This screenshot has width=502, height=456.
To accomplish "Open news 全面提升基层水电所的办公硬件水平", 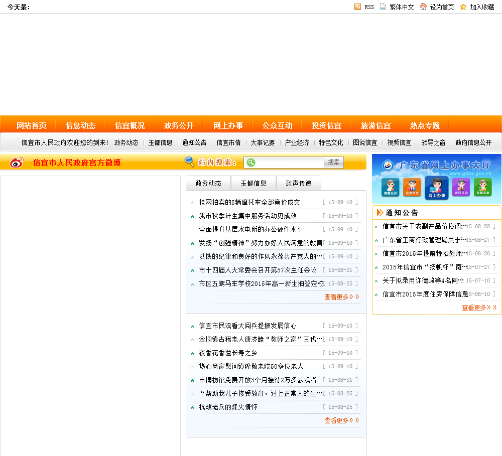I will tap(251, 229).
